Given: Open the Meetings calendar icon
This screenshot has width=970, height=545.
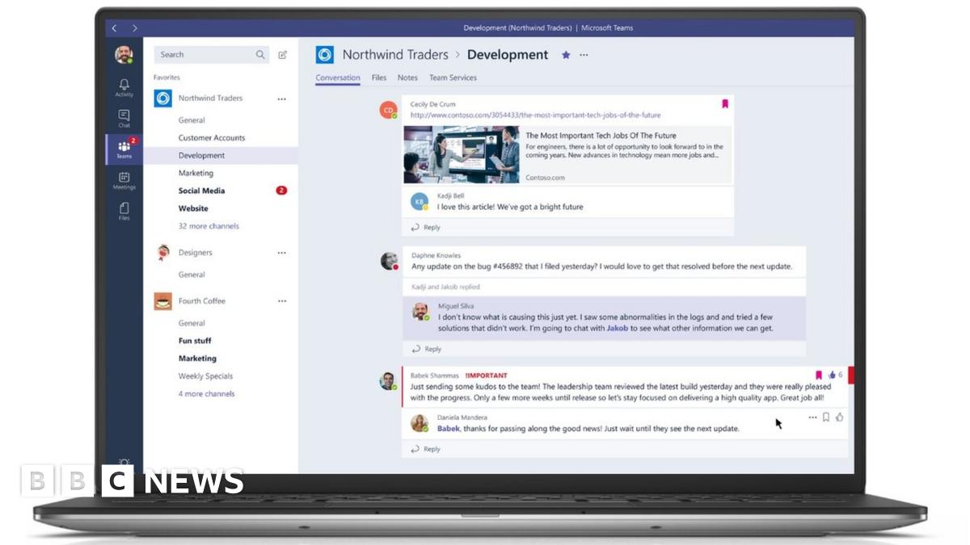Looking at the screenshot, I should click(x=124, y=179).
